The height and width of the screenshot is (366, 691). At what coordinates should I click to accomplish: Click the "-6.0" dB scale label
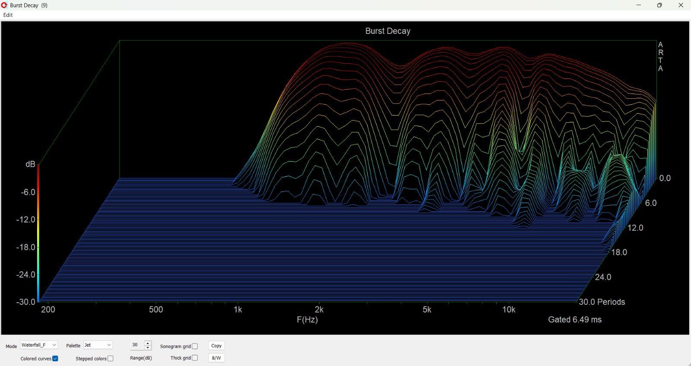28,192
